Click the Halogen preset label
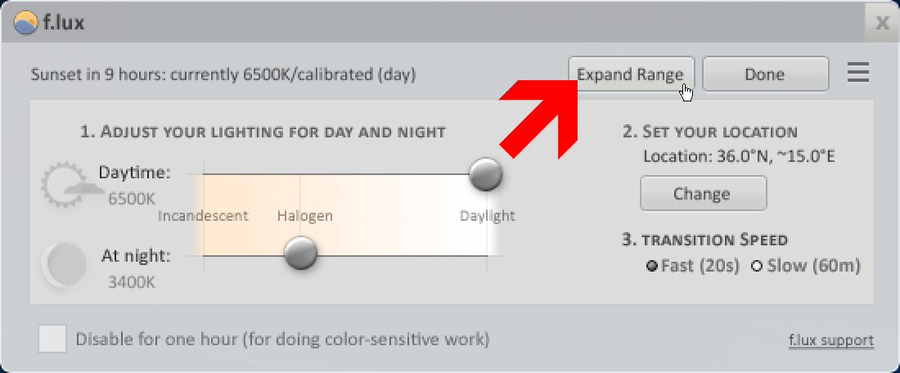 pyautogui.click(x=305, y=216)
